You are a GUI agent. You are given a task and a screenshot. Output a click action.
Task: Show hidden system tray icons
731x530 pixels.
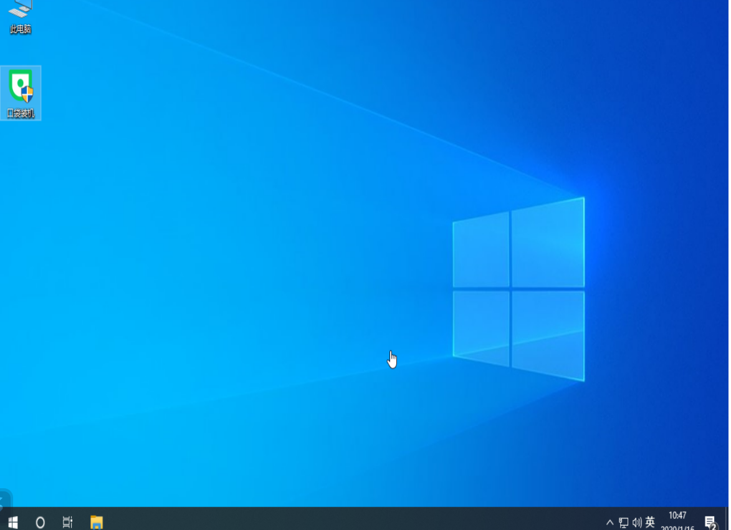tap(609, 522)
